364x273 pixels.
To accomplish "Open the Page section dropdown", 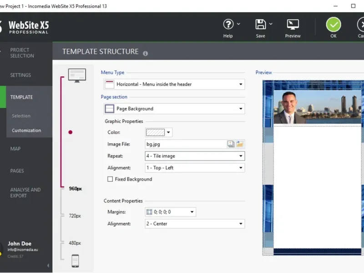I will (174, 109).
